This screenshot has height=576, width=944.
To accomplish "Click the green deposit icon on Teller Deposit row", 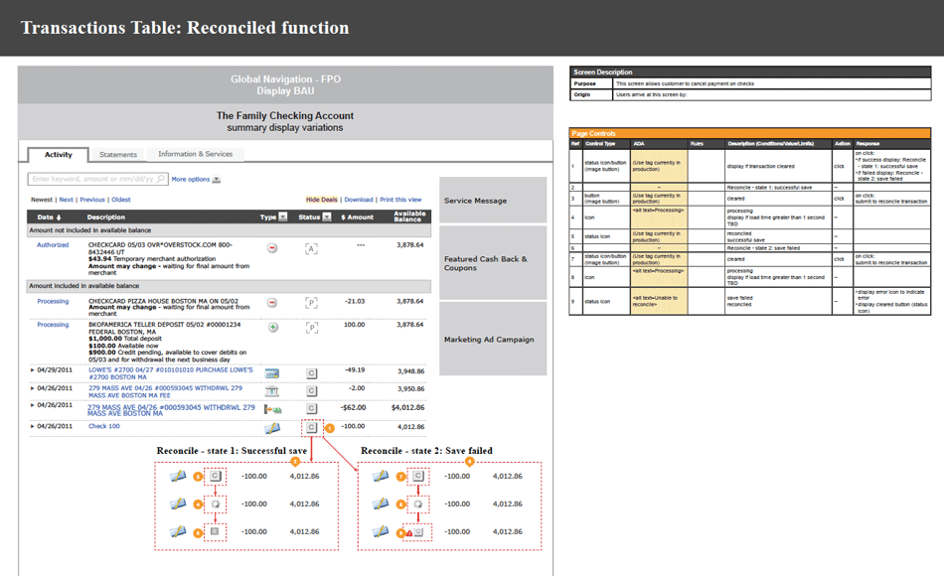I will click(x=272, y=327).
